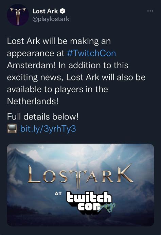This screenshot has width=161, height=235.
Task: Click the white AT label in banner
Action: pos(58,194)
